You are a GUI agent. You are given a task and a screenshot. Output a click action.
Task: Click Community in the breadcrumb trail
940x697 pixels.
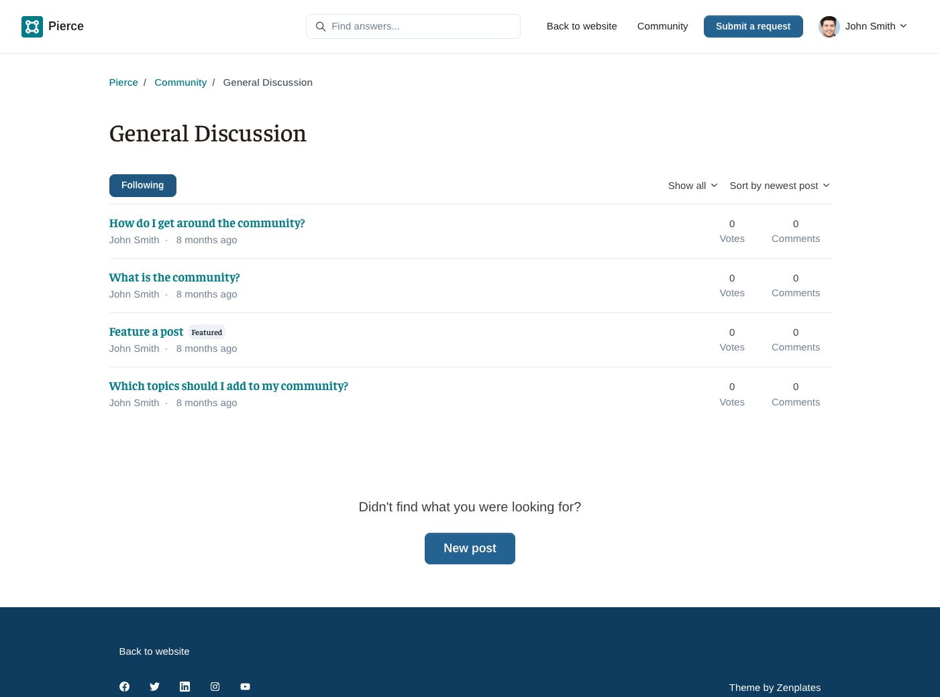coord(180,82)
